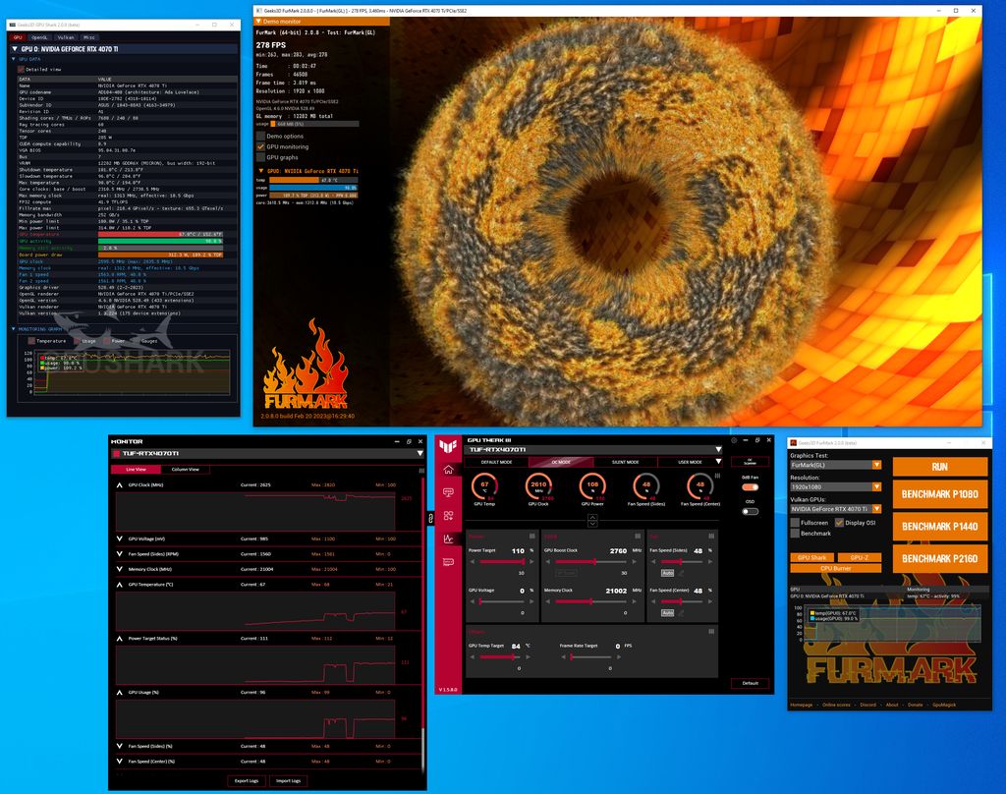Uncheck Display OSI checkbox in FurMark

[839, 523]
